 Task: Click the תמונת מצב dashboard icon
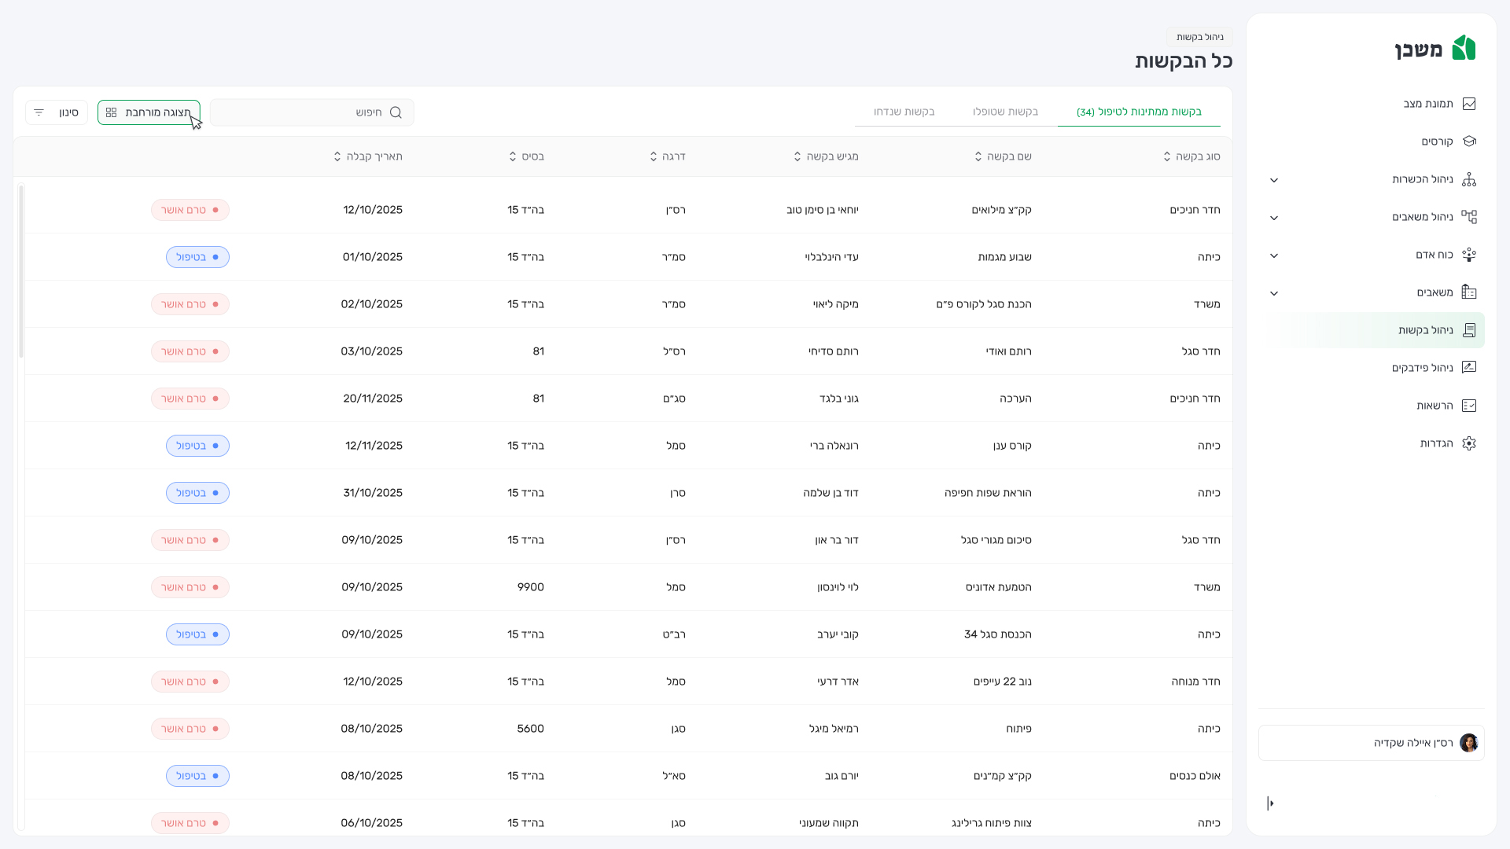[x=1468, y=104]
